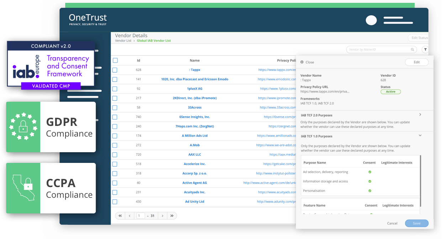442x239 pixels.
Task: Check the Accorp Sp. z o.o. row
Action: (115, 174)
